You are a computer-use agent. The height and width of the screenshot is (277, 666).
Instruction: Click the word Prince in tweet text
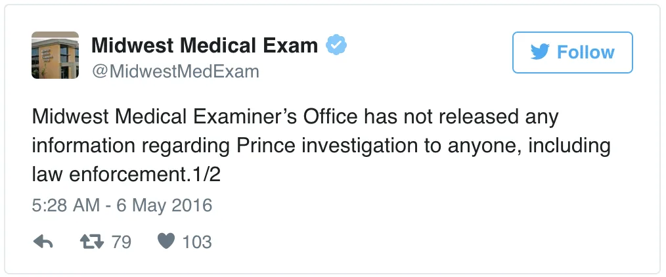265,146
